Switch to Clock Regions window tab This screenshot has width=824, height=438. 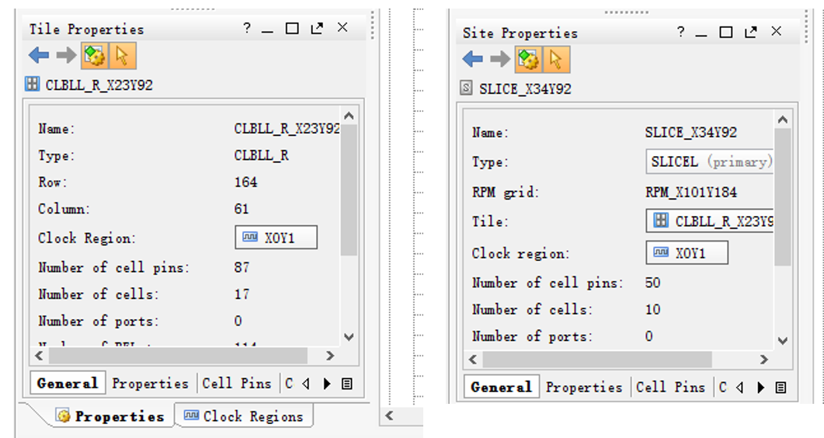click(243, 416)
